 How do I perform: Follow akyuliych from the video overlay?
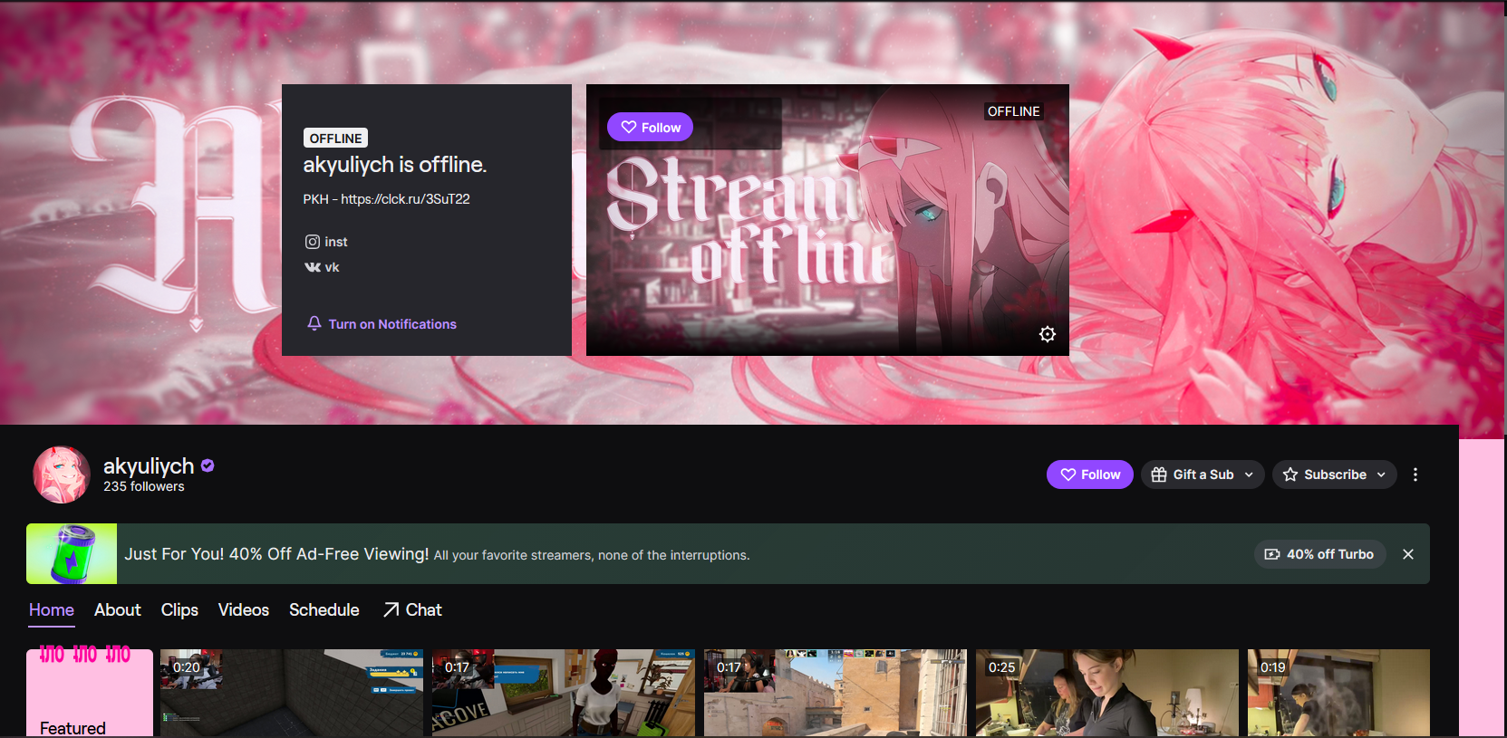[x=651, y=128]
